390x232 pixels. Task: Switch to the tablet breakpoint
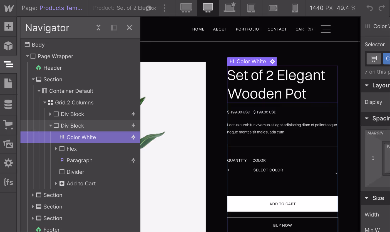pyautogui.click(x=251, y=8)
